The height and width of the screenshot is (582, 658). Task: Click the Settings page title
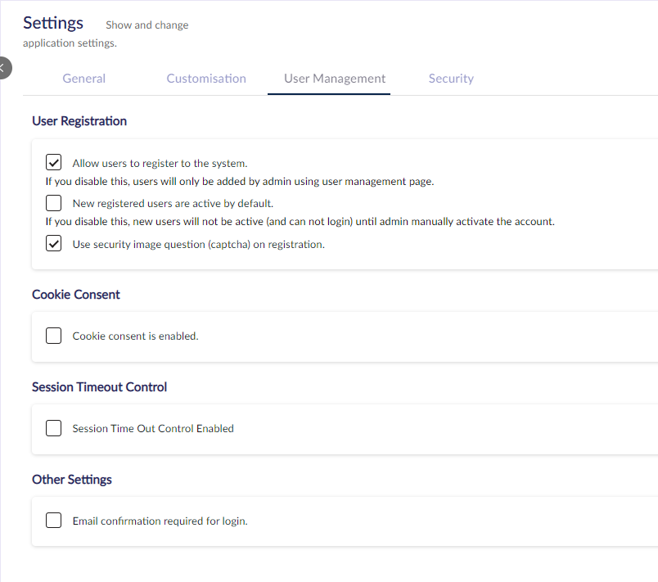point(53,23)
